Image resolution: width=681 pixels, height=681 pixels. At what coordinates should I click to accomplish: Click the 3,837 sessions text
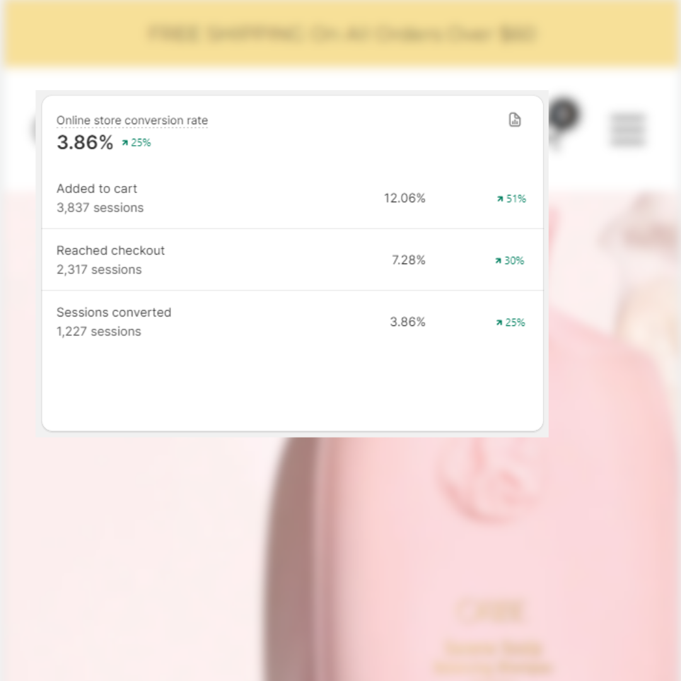tap(100, 207)
